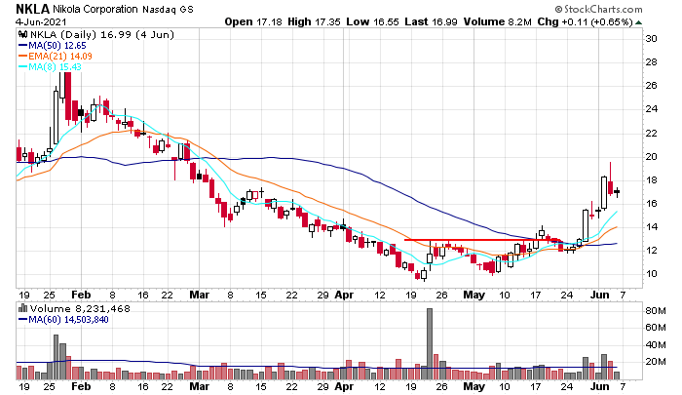This screenshot has height=395, width=682.
Task: Click the '4-Jun-2021' date under the ticker
Action: click(x=41, y=21)
